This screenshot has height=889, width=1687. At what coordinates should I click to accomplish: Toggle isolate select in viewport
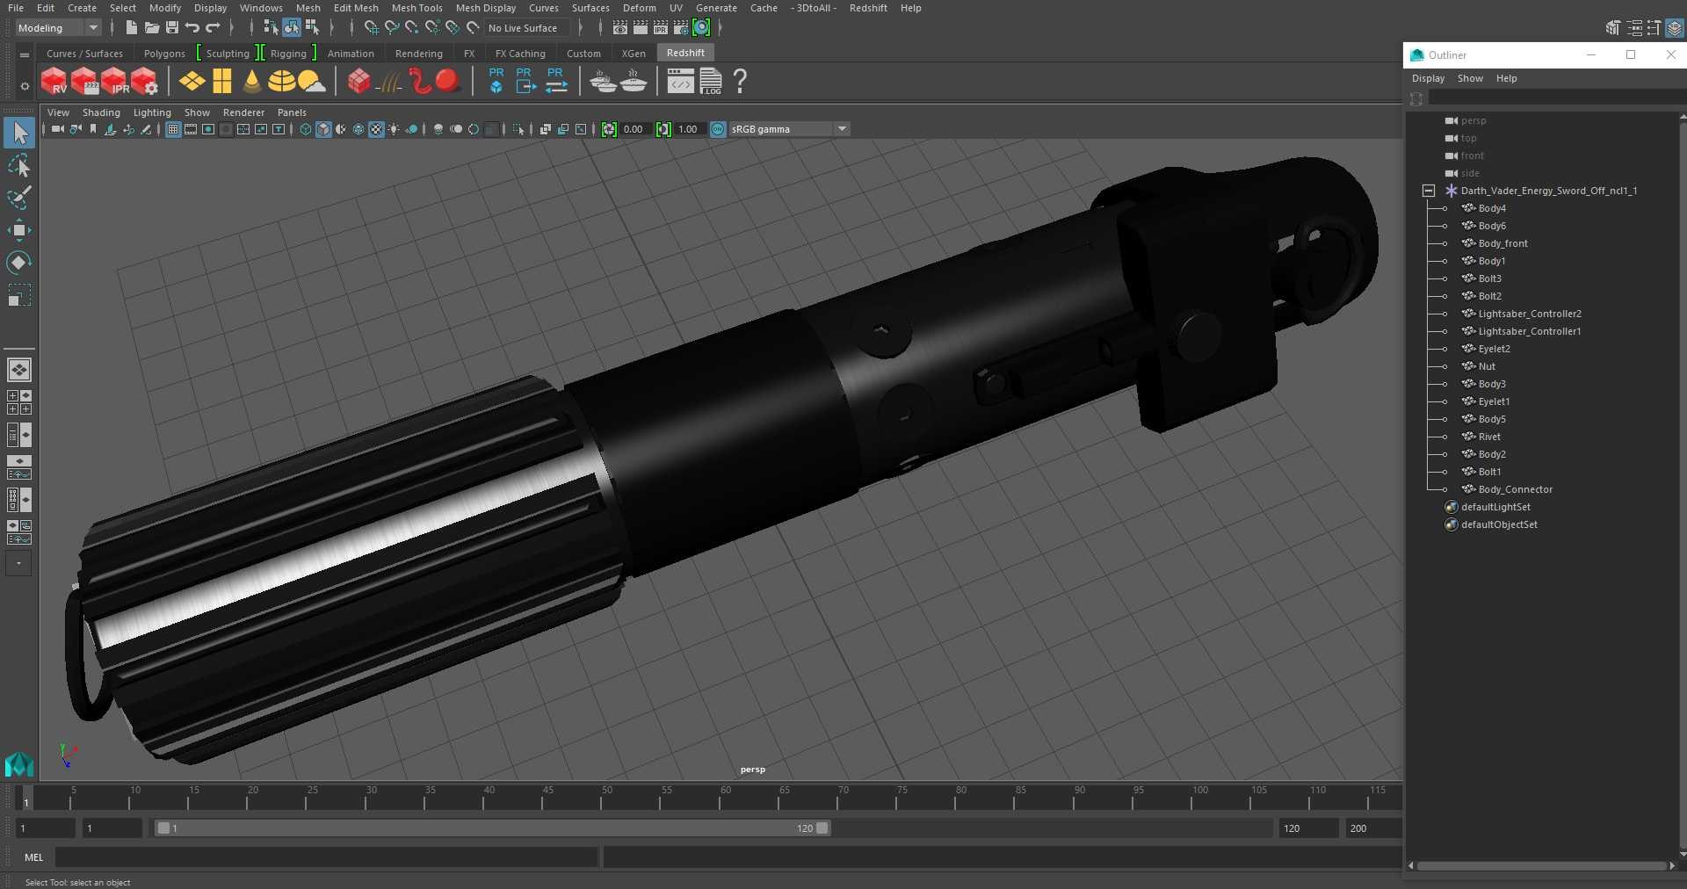(518, 129)
